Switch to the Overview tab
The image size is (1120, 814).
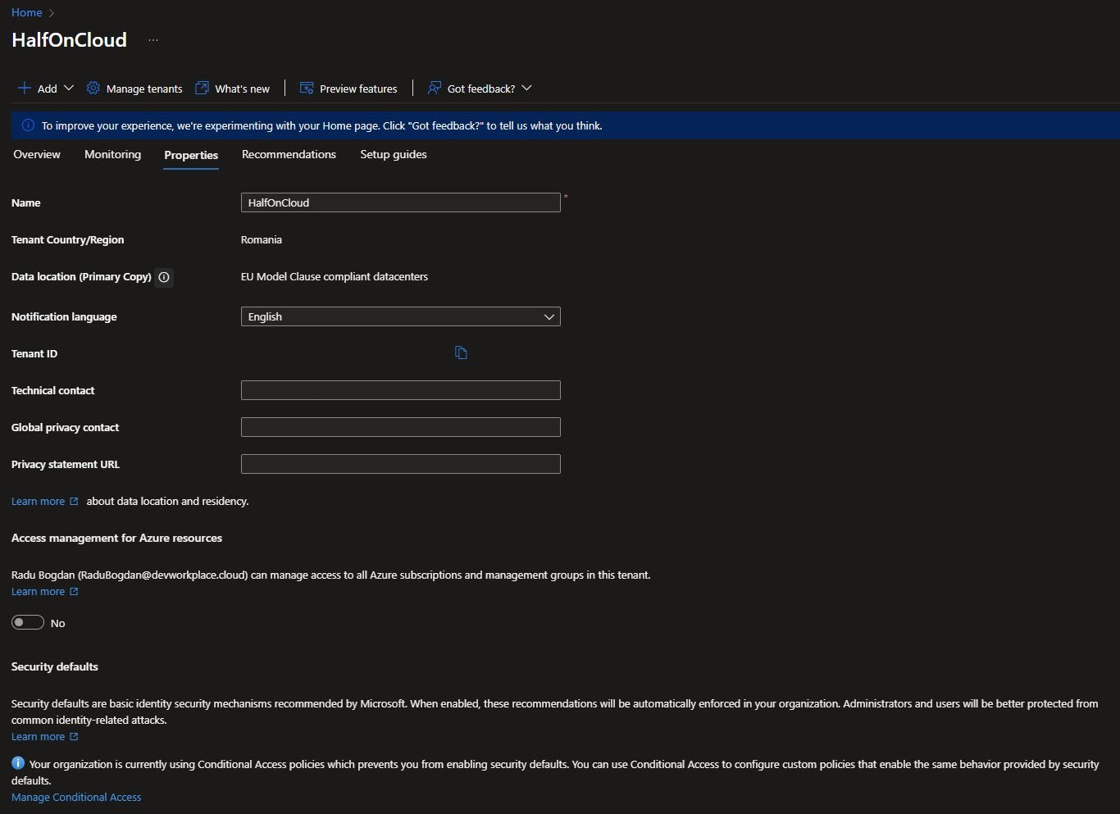[37, 154]
